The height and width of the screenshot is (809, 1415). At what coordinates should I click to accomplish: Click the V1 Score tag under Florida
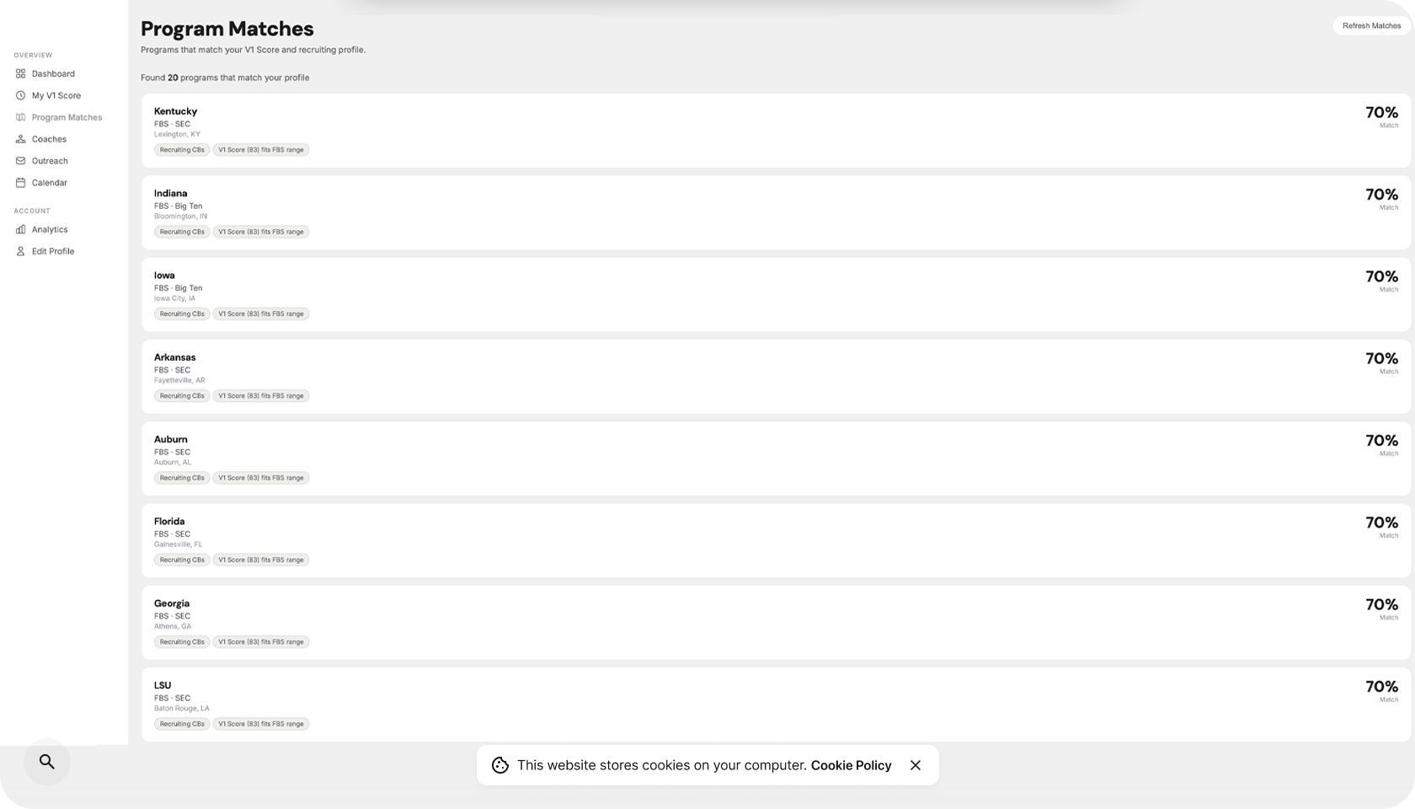tap(261, 560)
